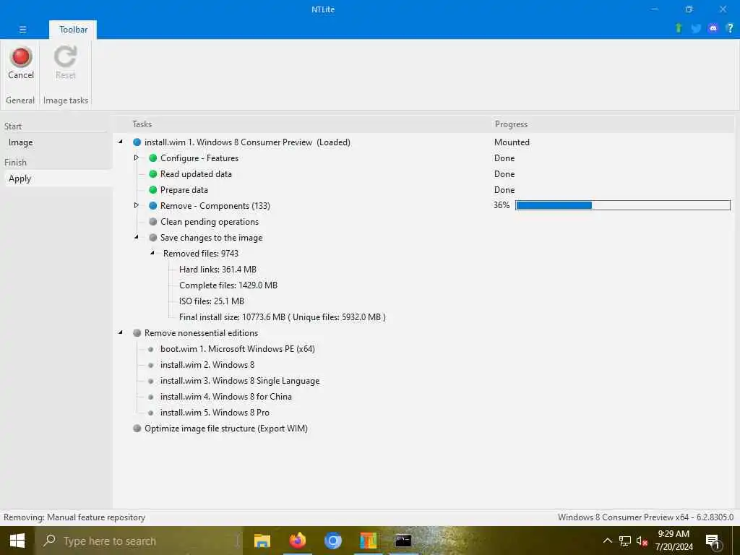Screen dimensions: 740x555
Task: Open the Discord icon
Action: 713,28
